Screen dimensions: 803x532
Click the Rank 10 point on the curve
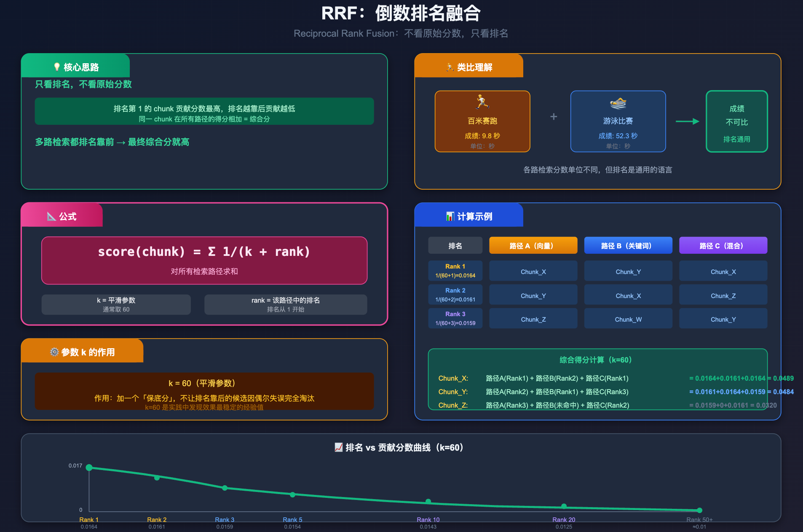click(428, 502)
